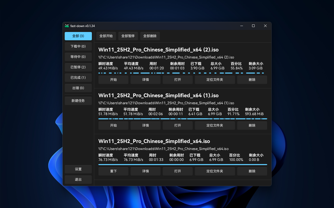Start all downloads with 全部开始
Viewport: 334px width, 208px height.
[106, 36]
